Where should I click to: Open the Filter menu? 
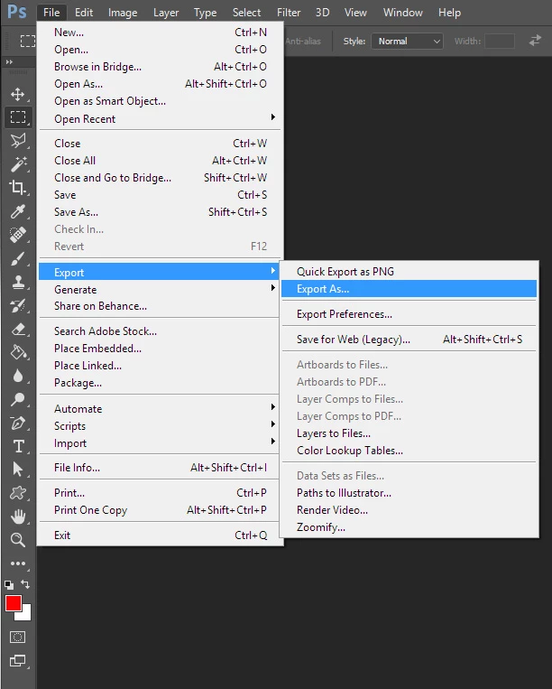[x=289, y=13]
